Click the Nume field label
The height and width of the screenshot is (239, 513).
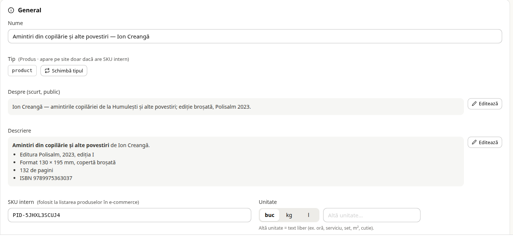coord(15,23)
